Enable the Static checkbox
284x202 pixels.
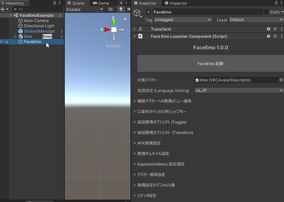click(266, 12)
